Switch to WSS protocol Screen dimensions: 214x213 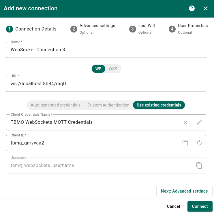pyautogui.click(x=113, y=69)
